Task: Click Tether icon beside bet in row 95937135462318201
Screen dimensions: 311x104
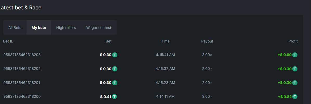Action: 115,83
